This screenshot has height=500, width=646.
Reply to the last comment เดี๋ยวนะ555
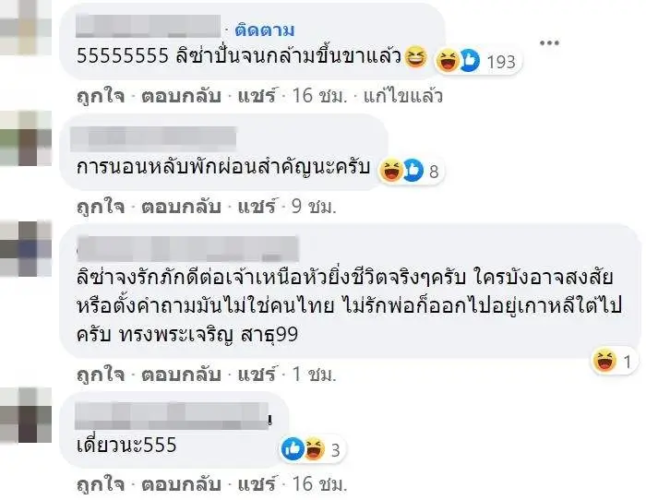(181, 484)
